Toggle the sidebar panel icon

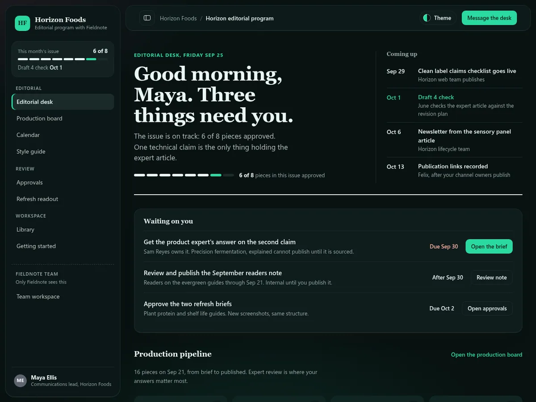click(x=147, y=18)
